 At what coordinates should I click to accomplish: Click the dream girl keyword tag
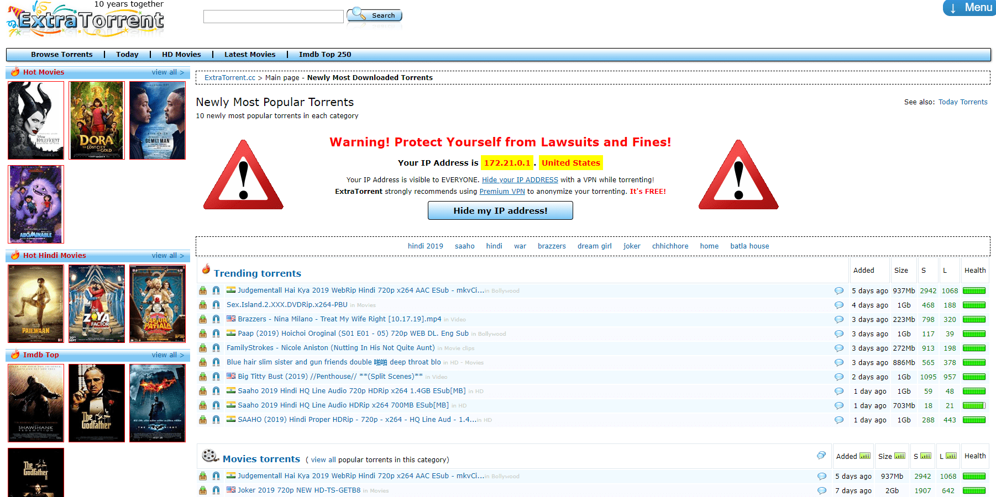(595, 246)
